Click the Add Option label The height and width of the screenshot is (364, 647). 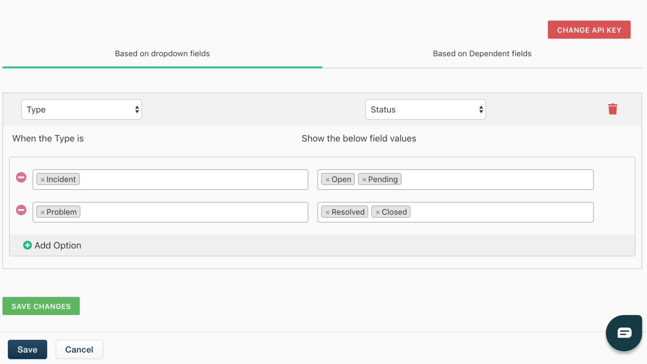point(58,245)
